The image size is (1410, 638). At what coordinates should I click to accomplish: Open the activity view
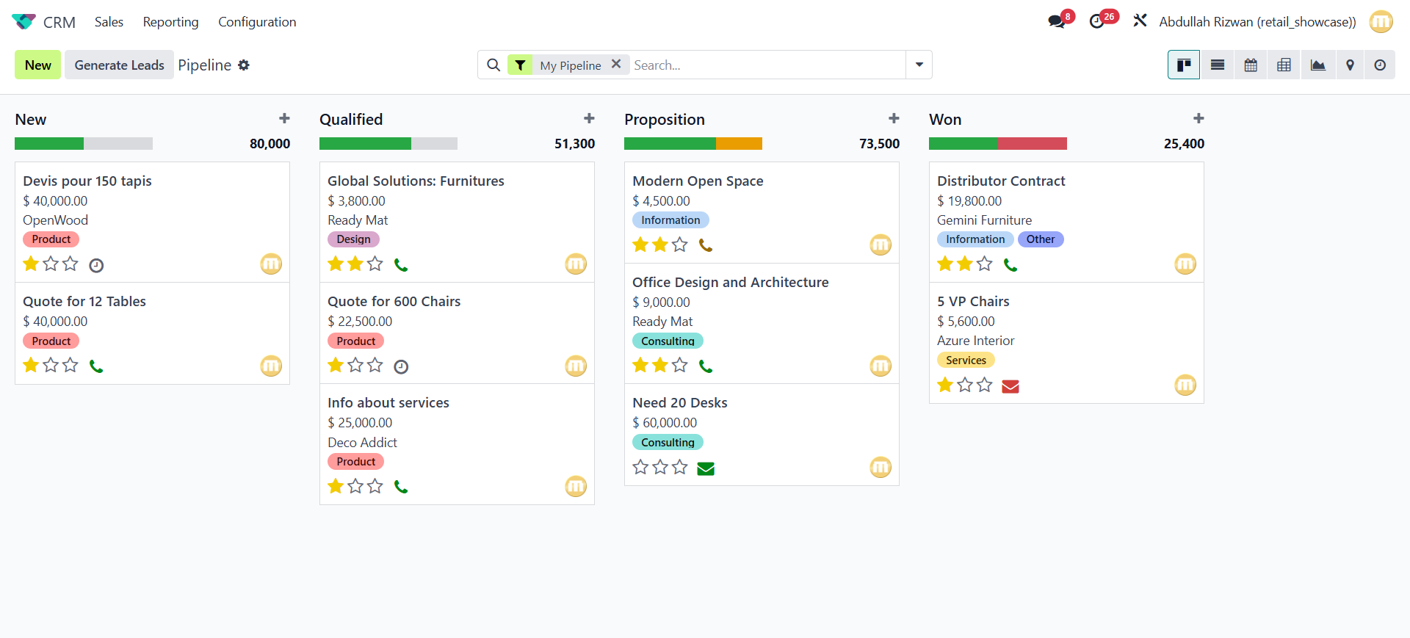pos(1380,65)
